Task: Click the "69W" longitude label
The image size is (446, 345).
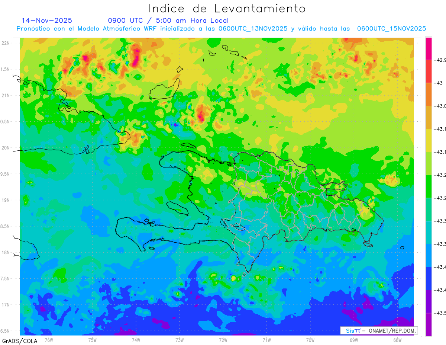Action: (354, 340)
